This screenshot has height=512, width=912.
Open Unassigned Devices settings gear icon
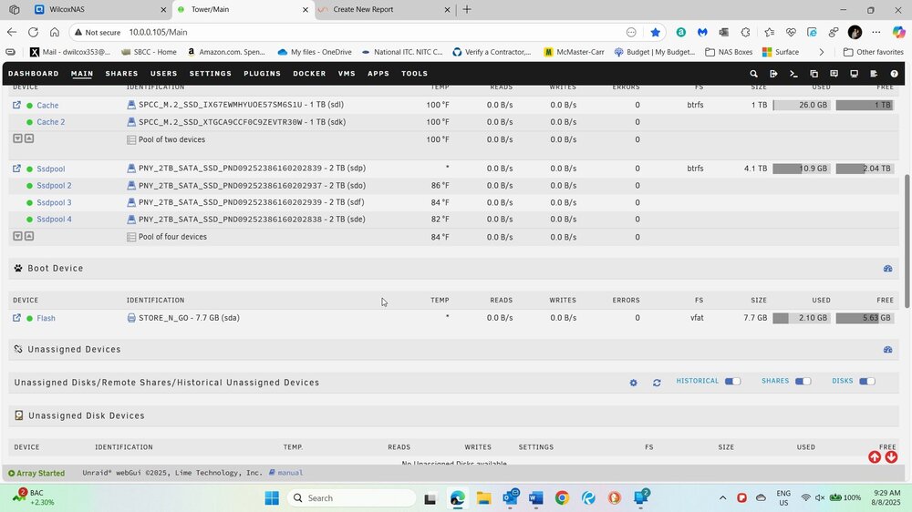click(x=634, y=383)
